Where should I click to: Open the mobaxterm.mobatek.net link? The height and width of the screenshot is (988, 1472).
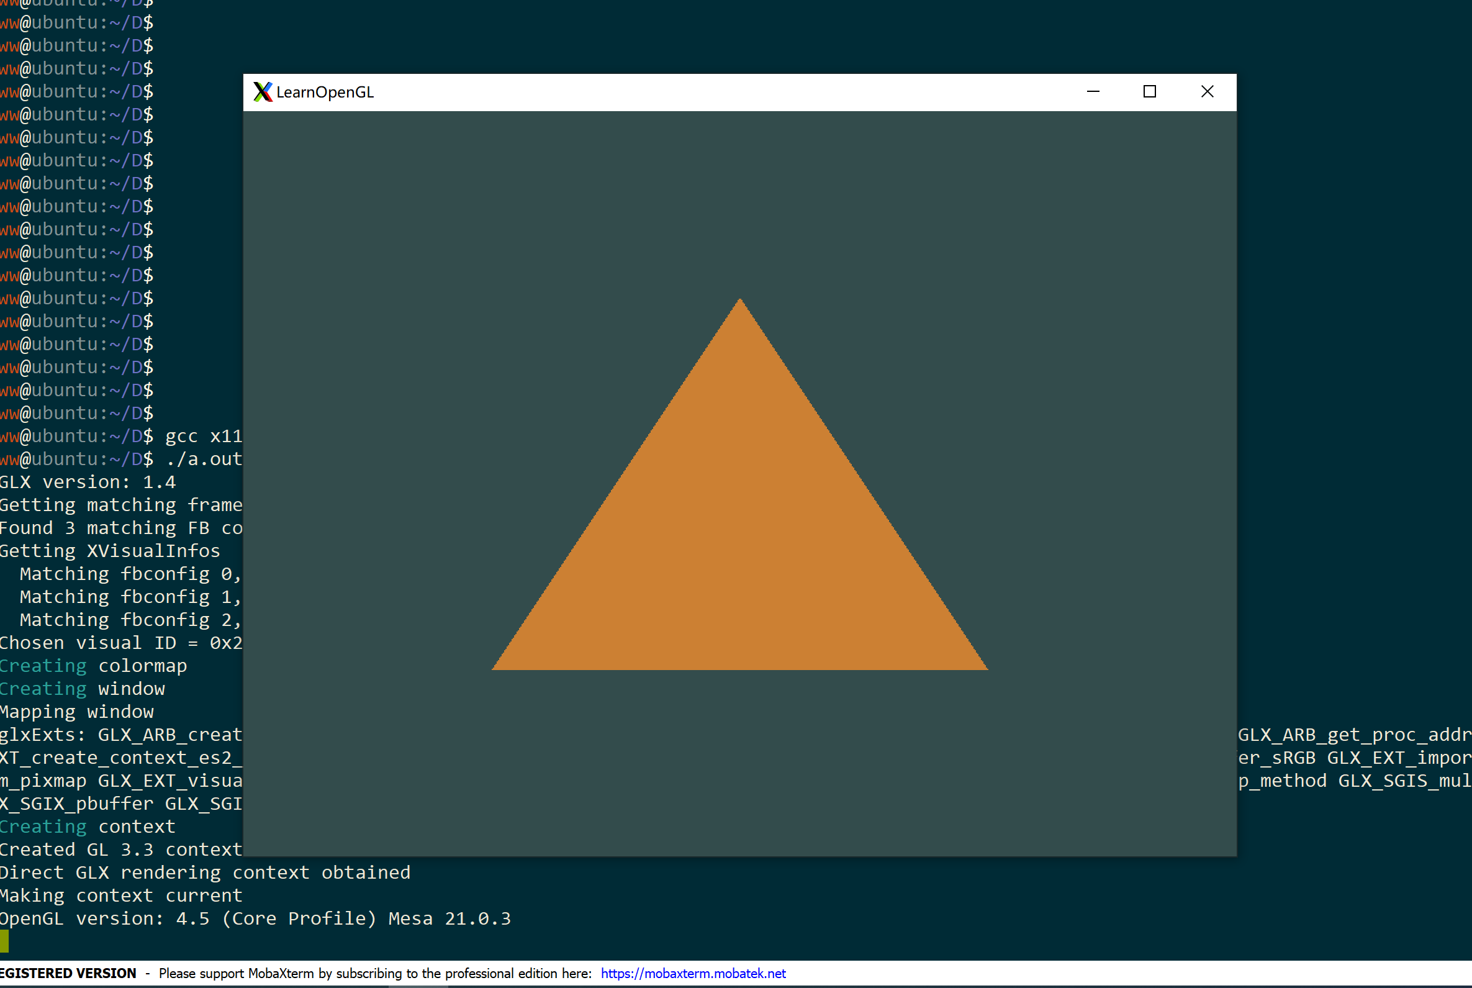click(693, 973)
